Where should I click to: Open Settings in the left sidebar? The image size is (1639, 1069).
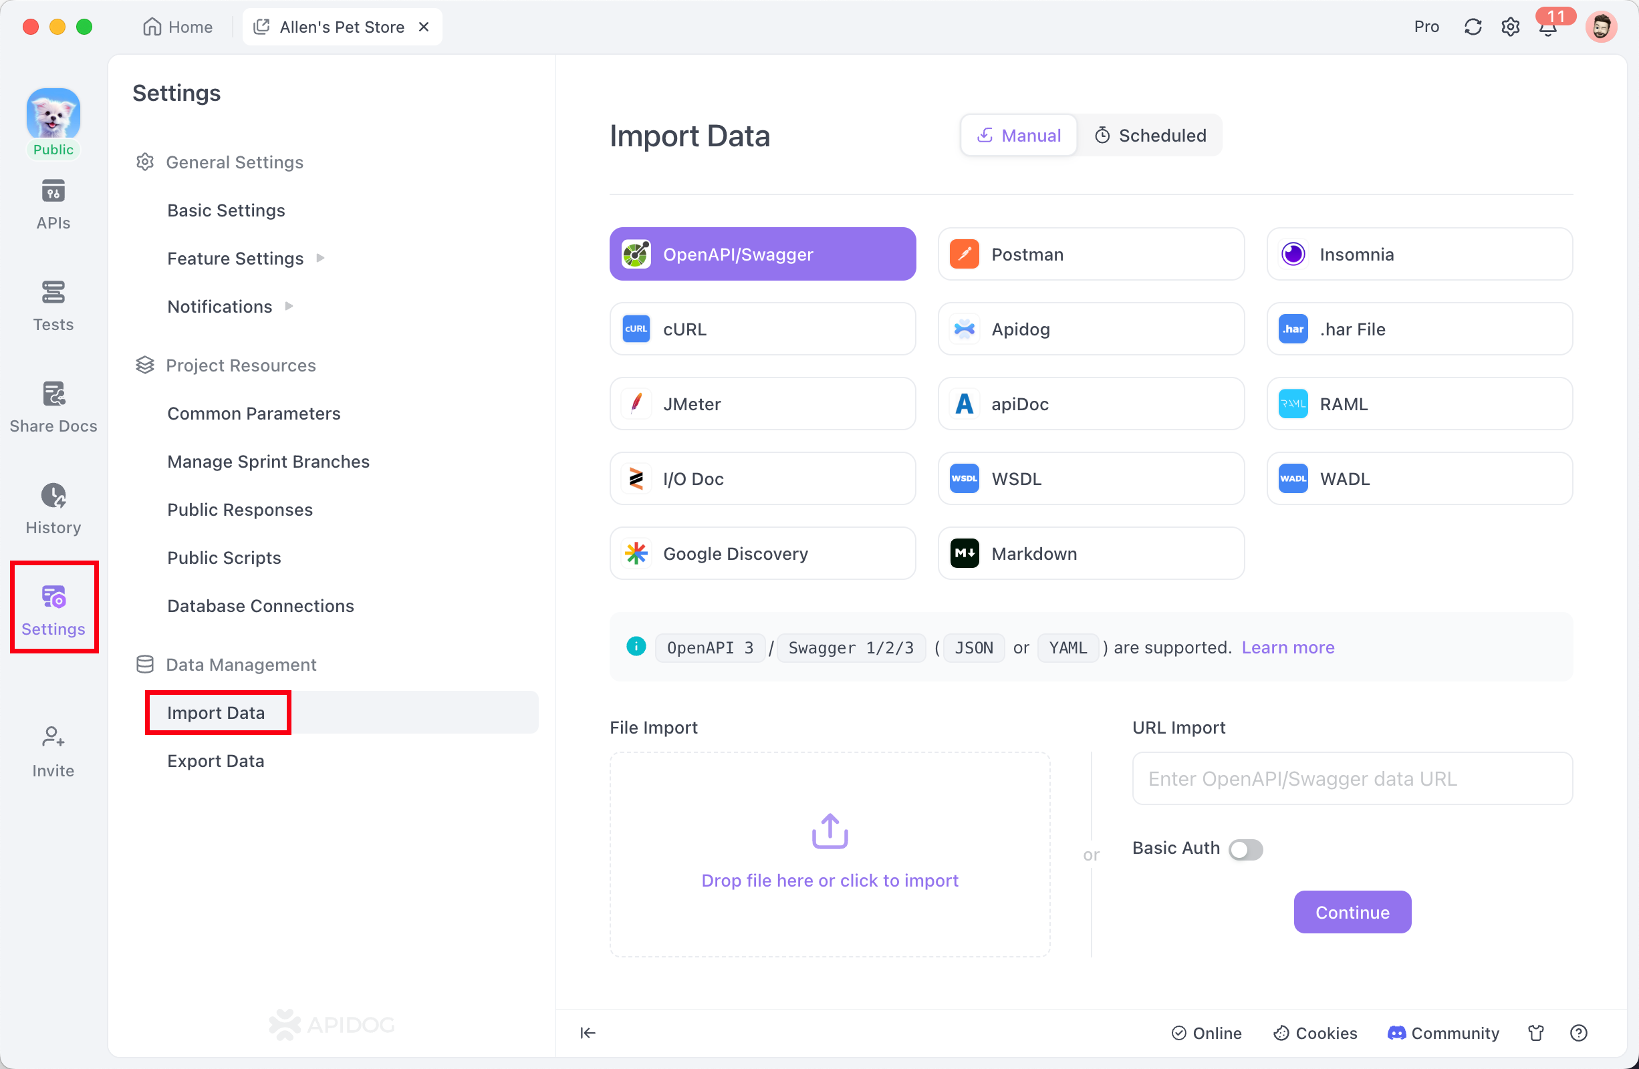53,610
